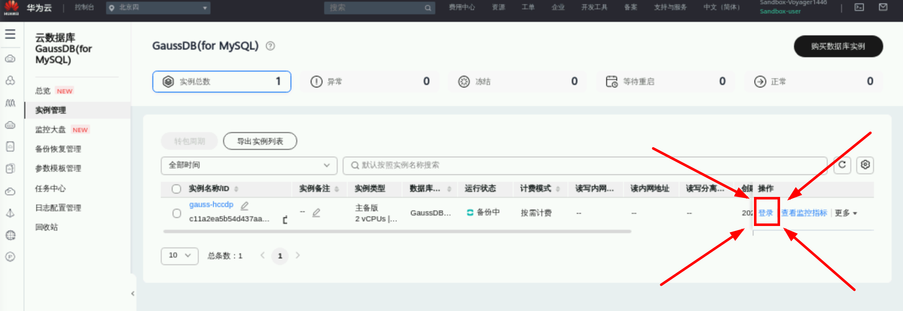Screen dimensions: 903x311
Task: Go to previous page arrow
Action: (x=263, y=255)
